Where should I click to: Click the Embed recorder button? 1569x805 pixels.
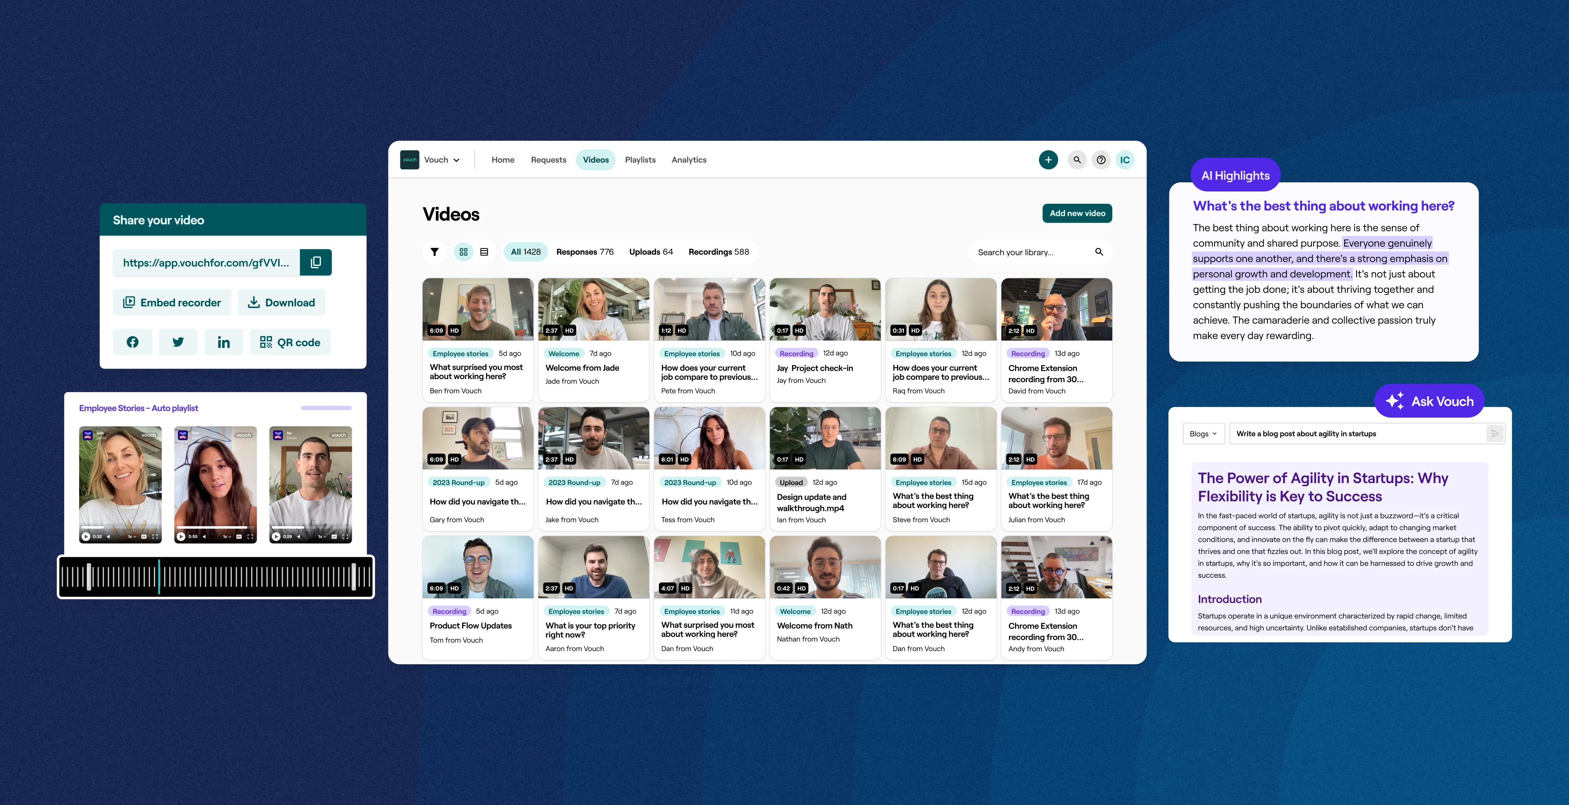(172, 303)
